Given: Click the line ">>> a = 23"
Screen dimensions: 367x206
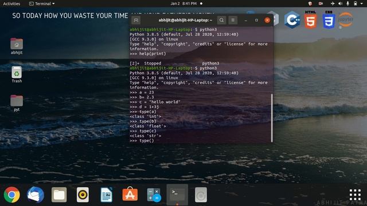Looking at the screenshot, I should point(142,93).
